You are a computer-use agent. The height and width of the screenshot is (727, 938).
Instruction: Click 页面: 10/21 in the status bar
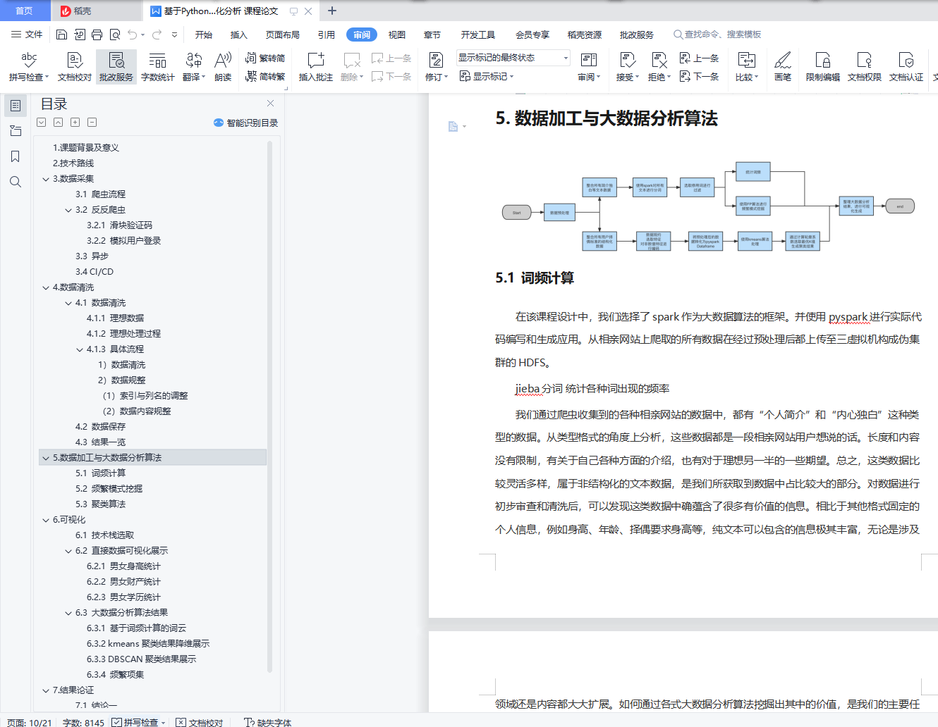[29, 722]
